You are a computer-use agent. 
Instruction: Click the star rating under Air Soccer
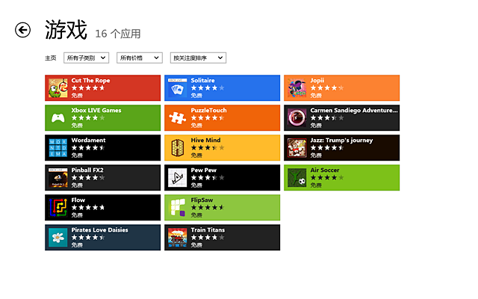327,178
